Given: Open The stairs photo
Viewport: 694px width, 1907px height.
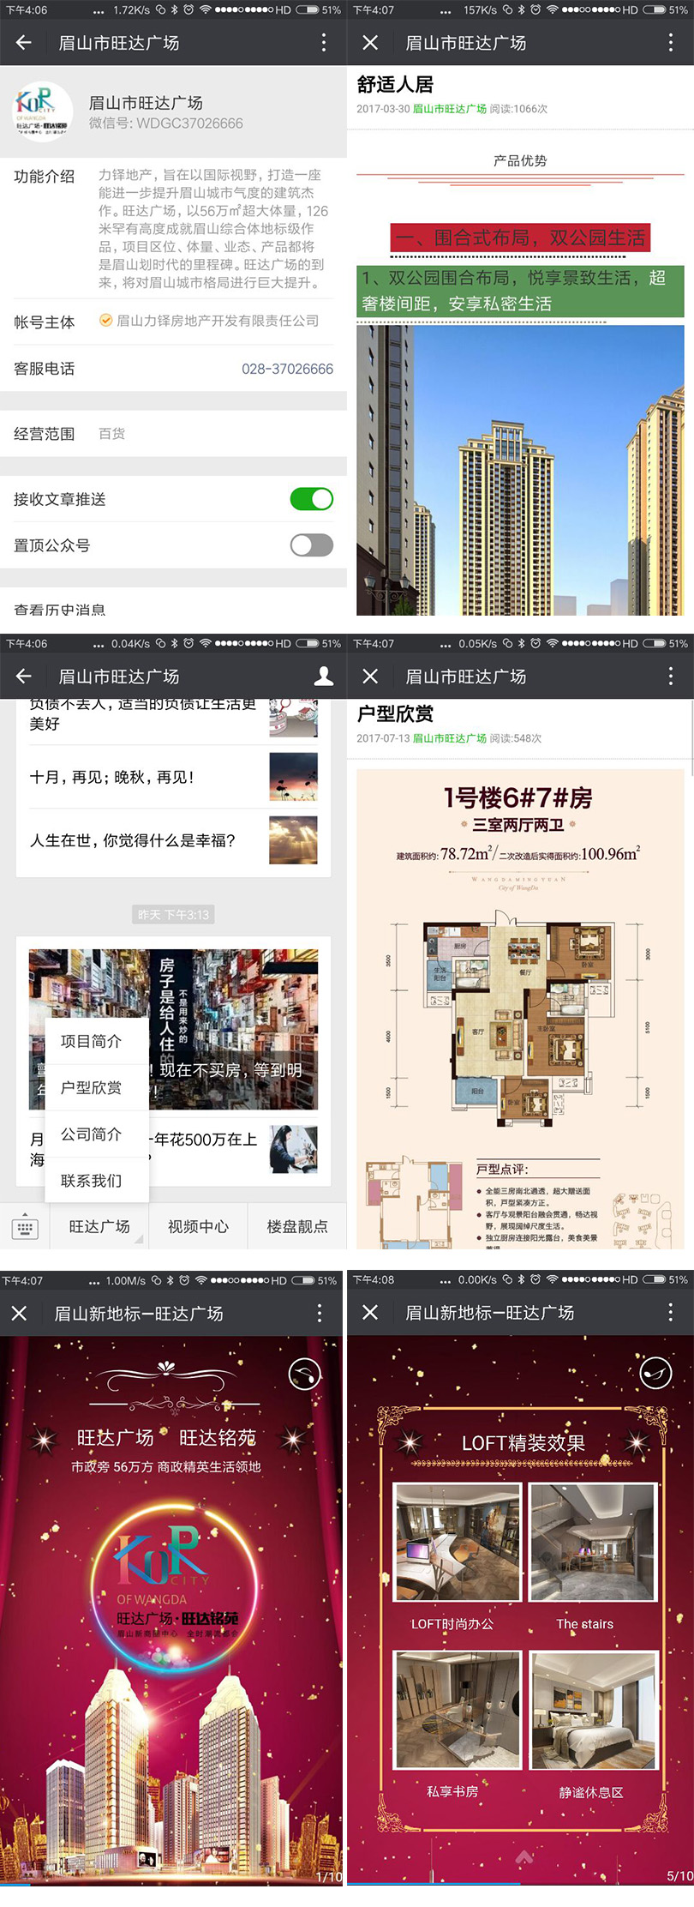Looking at the screenshot, I should point(593,1543).
